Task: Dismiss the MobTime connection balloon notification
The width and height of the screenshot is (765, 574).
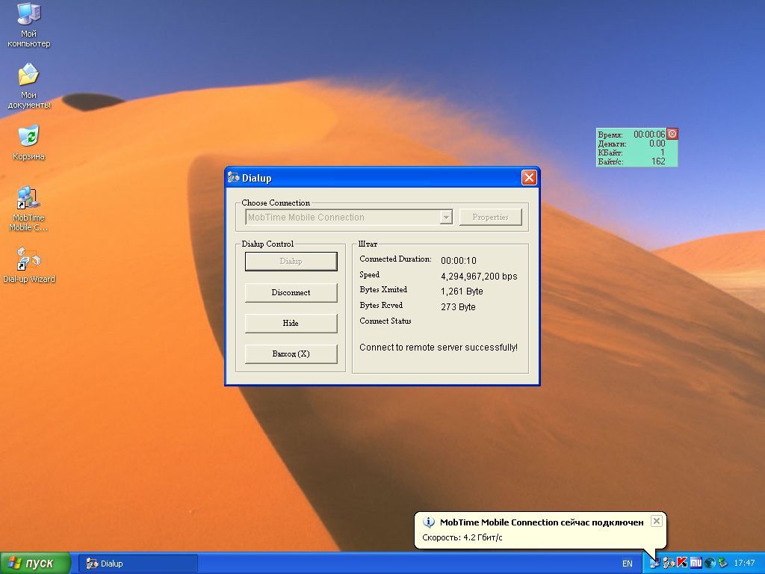Action: [x=657, y=521]
